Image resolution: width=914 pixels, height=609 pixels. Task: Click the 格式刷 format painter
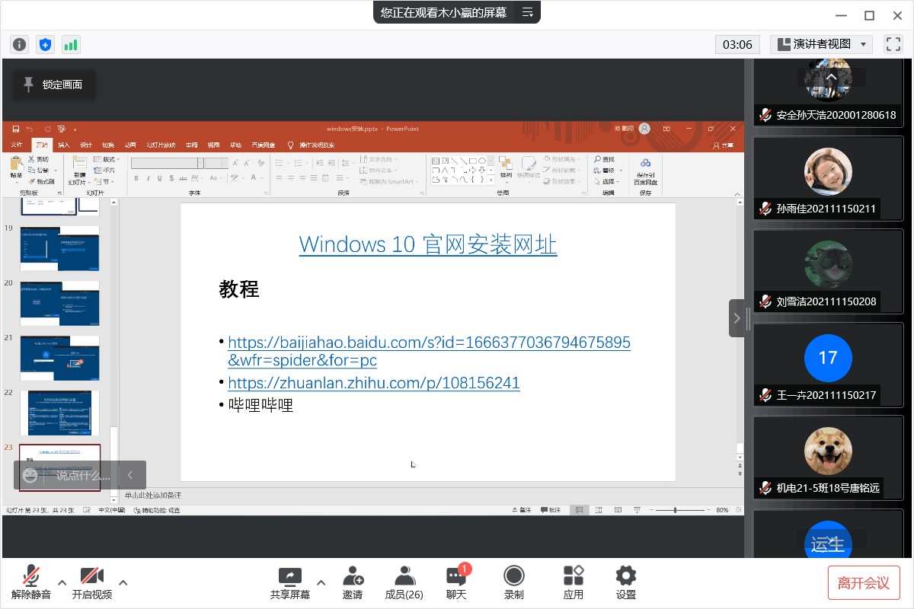[41, 181]
